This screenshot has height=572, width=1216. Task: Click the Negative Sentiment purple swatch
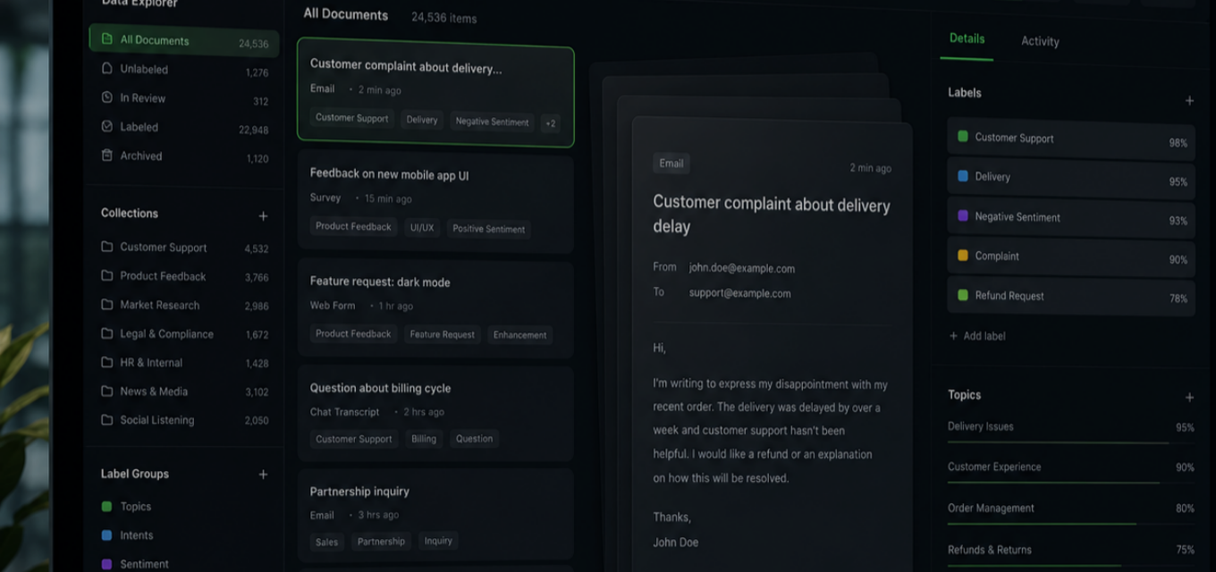click(x=963, y=216)
